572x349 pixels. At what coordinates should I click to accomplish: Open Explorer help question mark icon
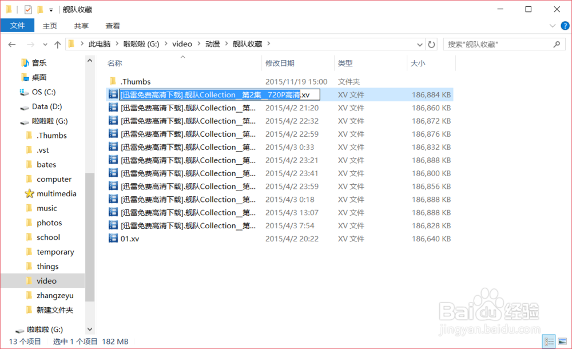click(x=565, y=26)
